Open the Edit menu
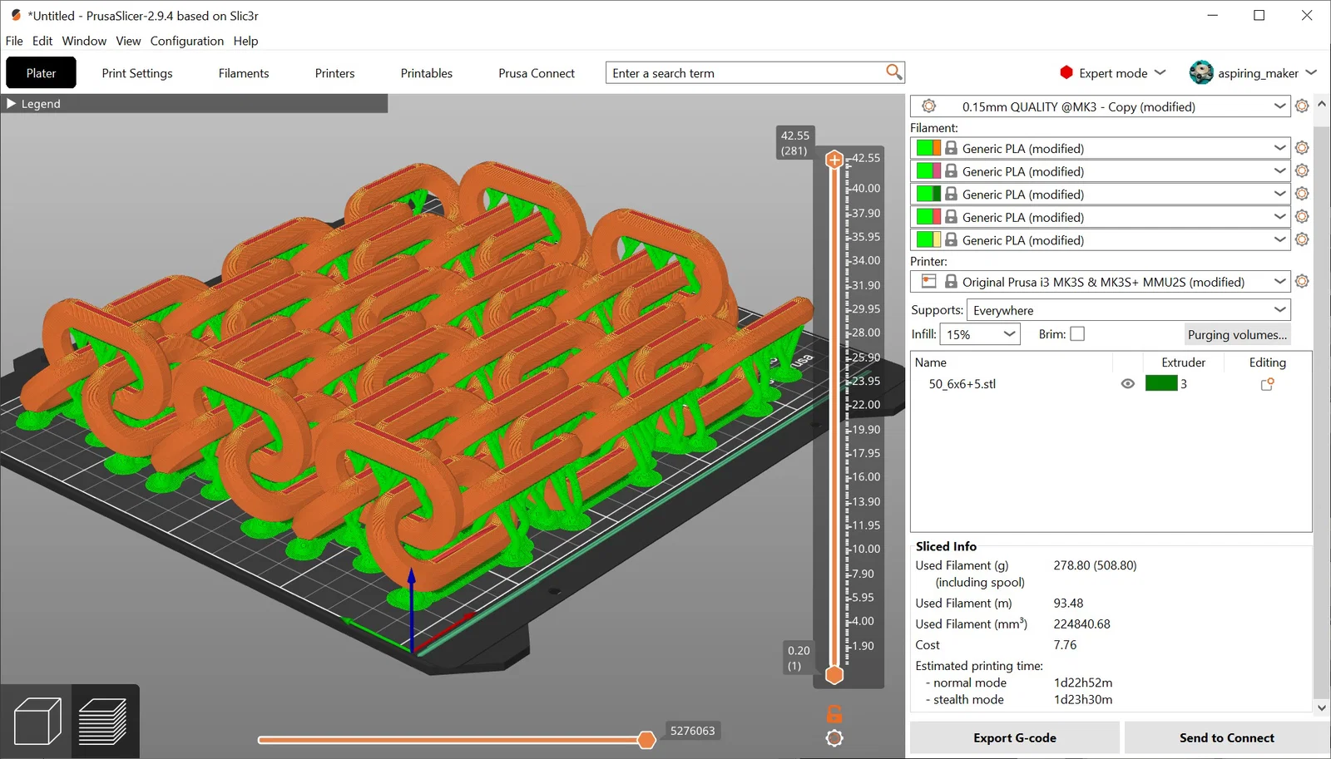The width and height of the screenshot is (1331, 759). pos(42,41)
